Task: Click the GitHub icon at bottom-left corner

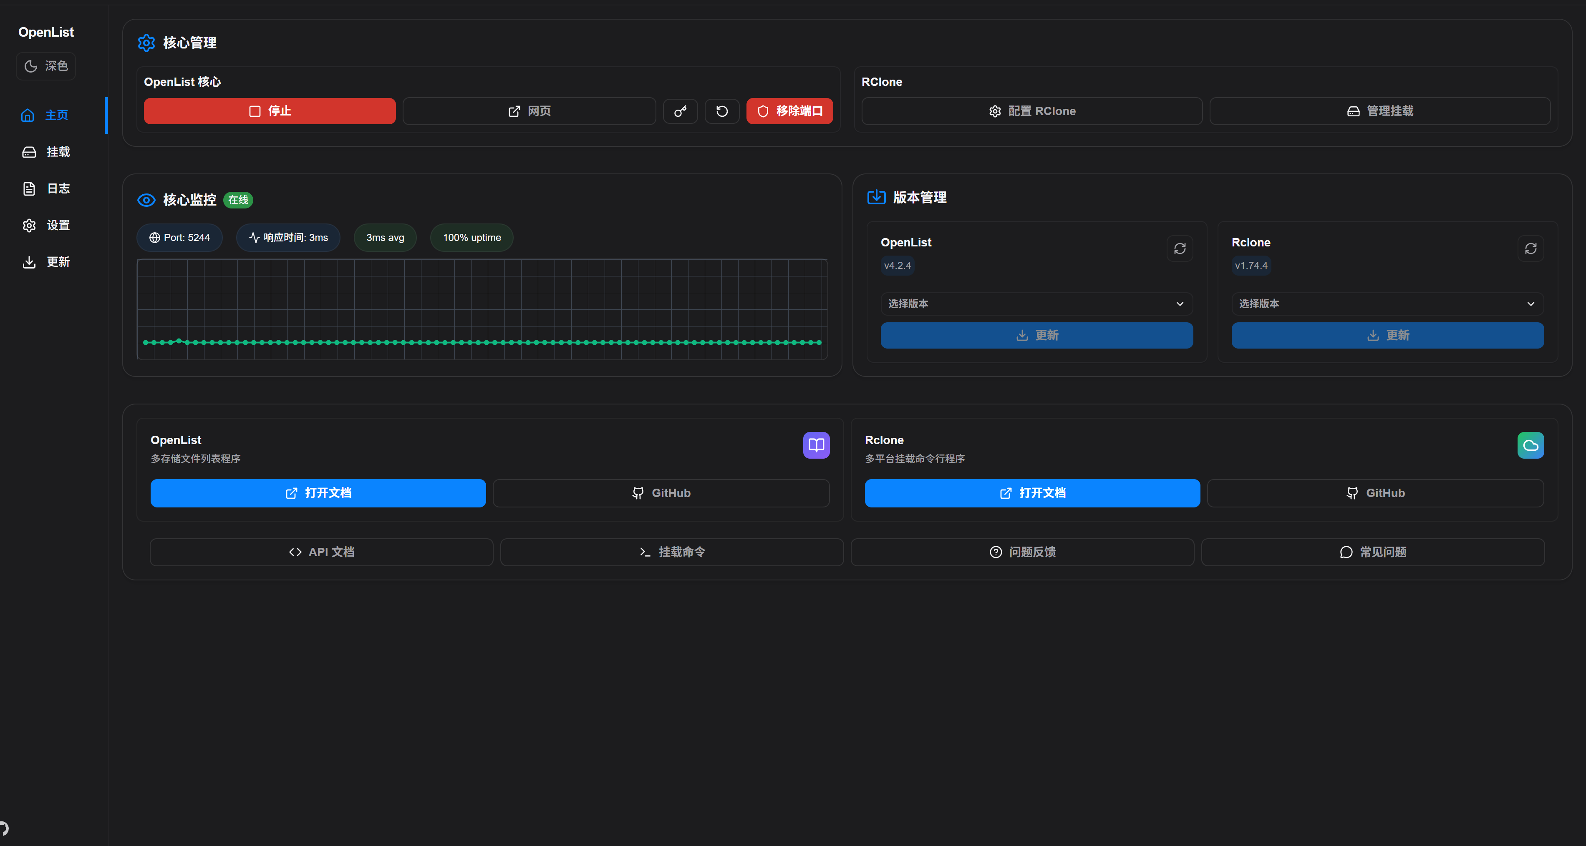Action: [x=4, y=828]
